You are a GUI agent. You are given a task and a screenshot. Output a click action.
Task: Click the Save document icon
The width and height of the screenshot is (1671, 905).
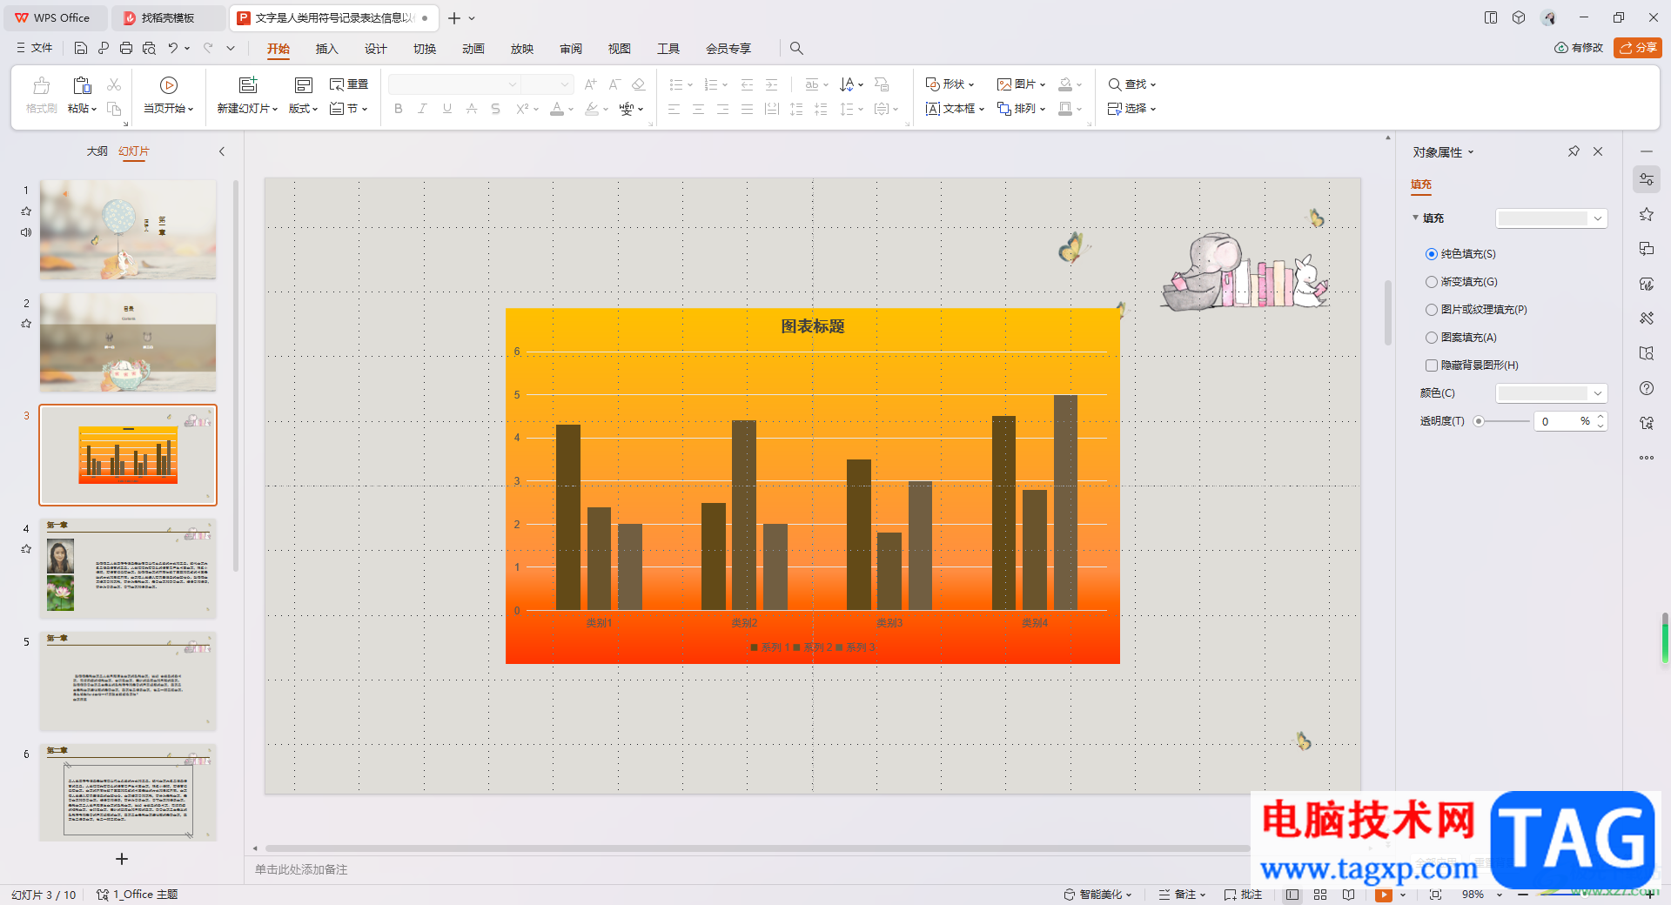tap(81, 48)
